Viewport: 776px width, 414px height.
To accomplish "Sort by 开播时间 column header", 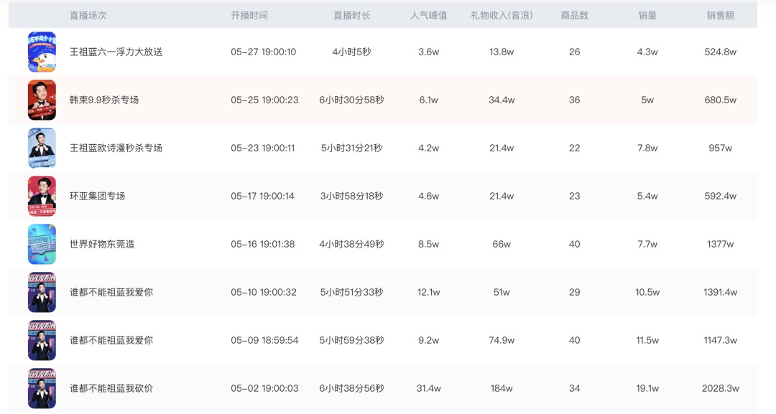I will tap(249, 15).
